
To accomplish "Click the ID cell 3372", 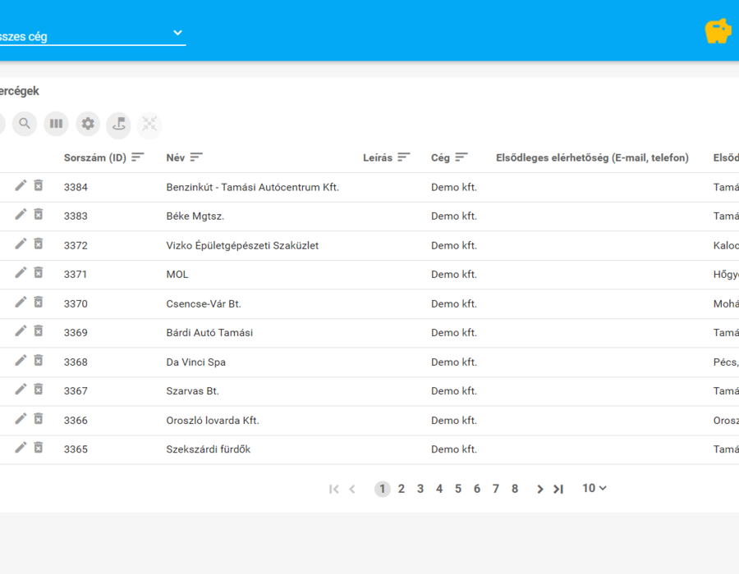I will (x=76, y=246).
